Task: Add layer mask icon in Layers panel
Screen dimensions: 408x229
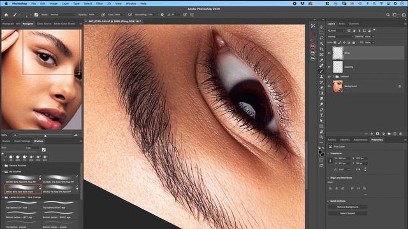Action: click(377, 134)
